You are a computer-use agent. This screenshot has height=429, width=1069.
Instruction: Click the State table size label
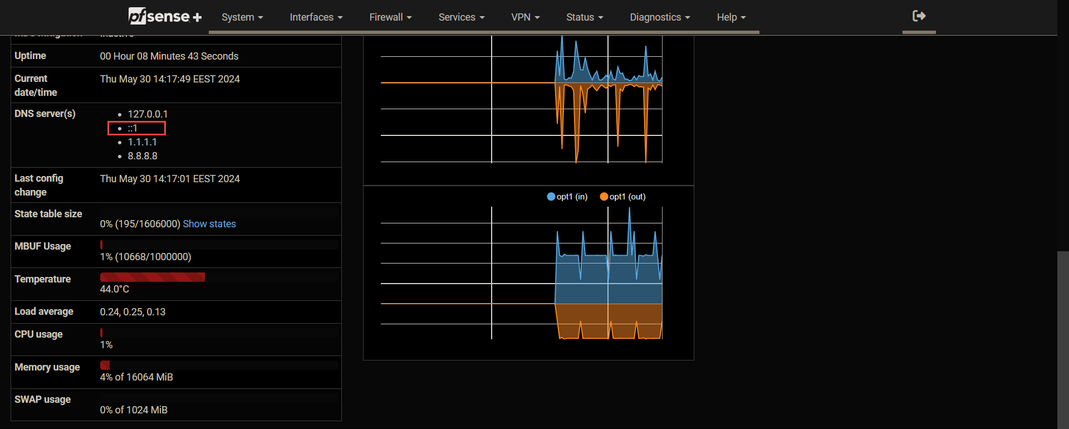48,214
